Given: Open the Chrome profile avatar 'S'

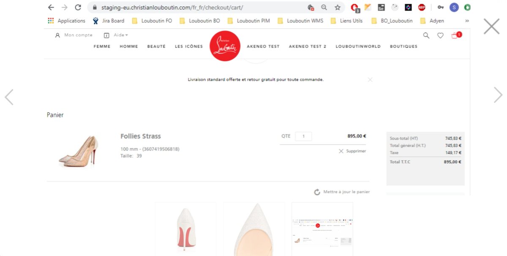Looking at the screenshot, I should [x=454, y=7].
